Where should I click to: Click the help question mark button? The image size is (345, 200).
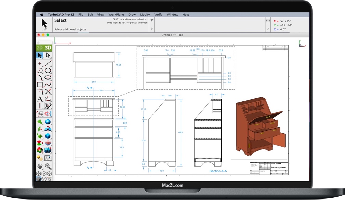point(151,29)
